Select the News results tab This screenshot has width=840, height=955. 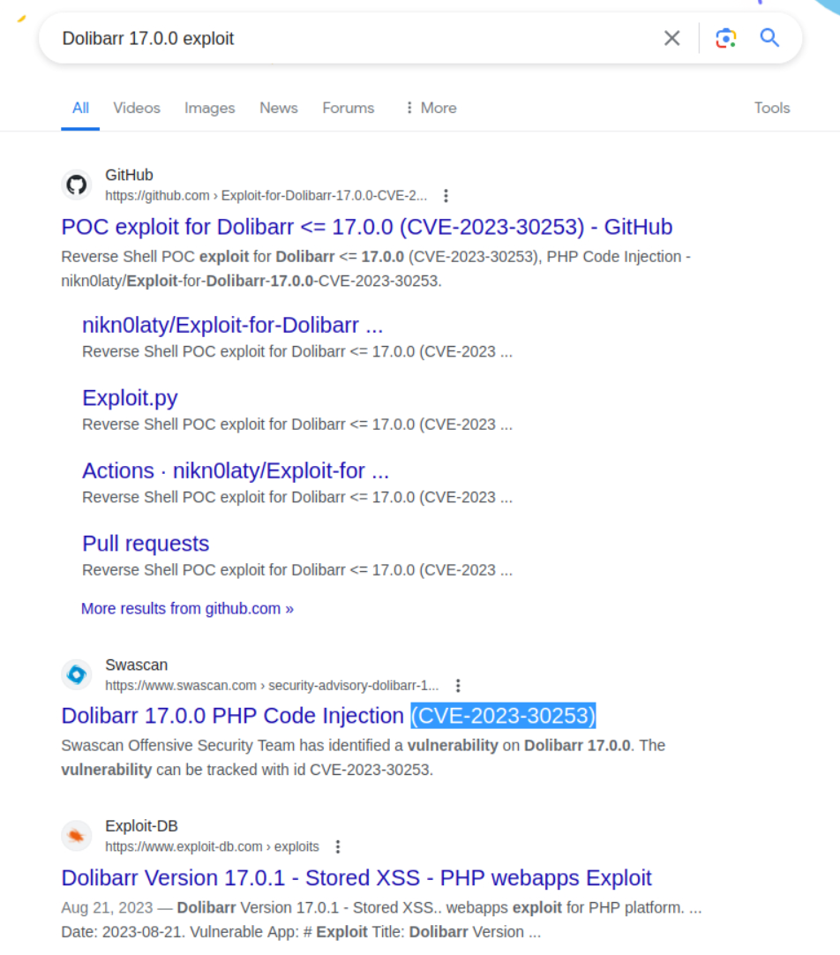[x=278, y=108]
